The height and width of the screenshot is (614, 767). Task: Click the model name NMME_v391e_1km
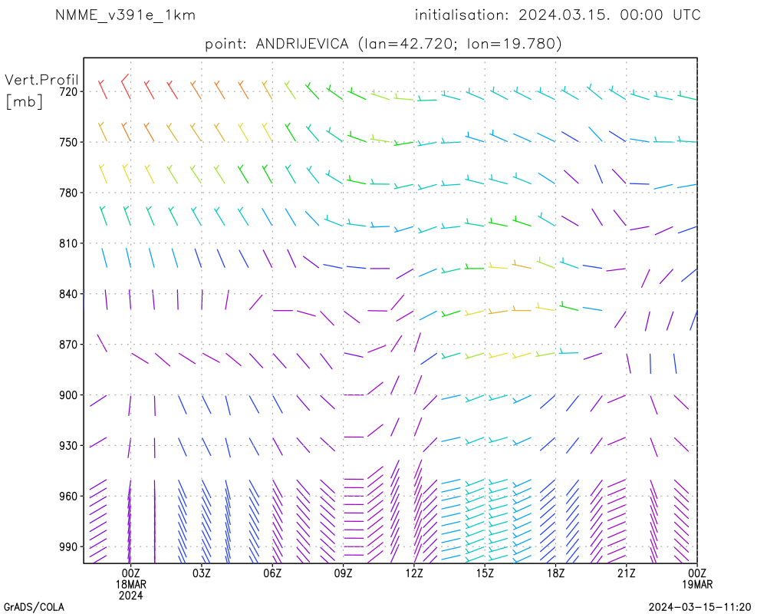tap(125, 15)
